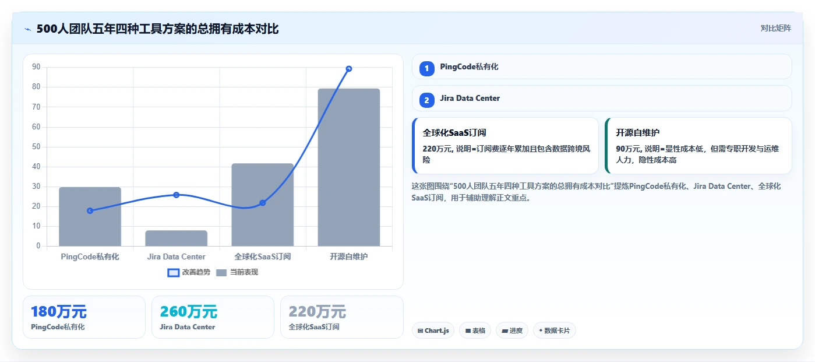Toggle the 当前表现 legend entry
Image resolution: width=815 pixels, height=362 pixels.
tap(237, 272)
